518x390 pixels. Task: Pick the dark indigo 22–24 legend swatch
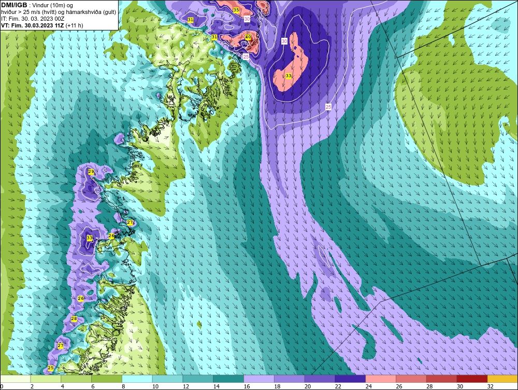pos(350,379)
